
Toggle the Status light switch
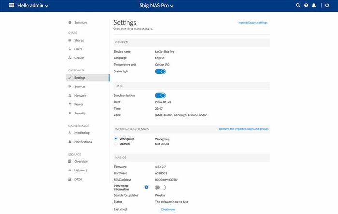click(x=160, y=71)
